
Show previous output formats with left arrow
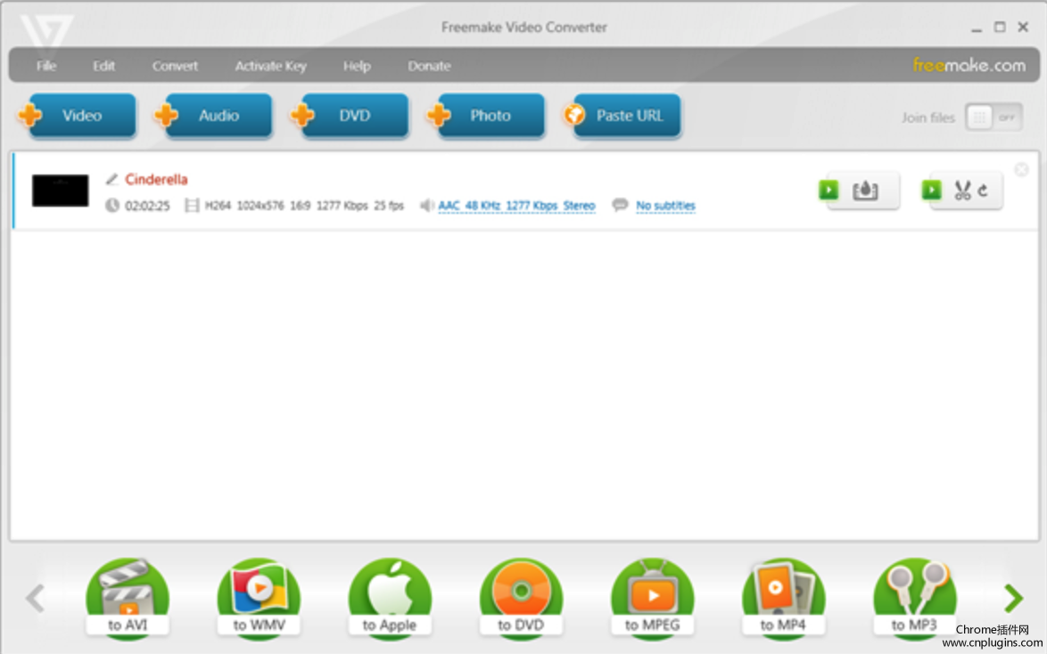click(x=36, y=598)
